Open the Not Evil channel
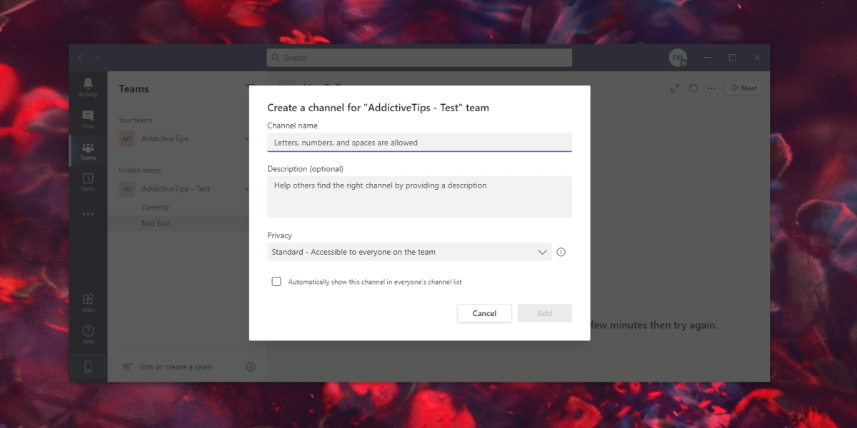The width and height of the screenshot is (857, 428). 155,223
